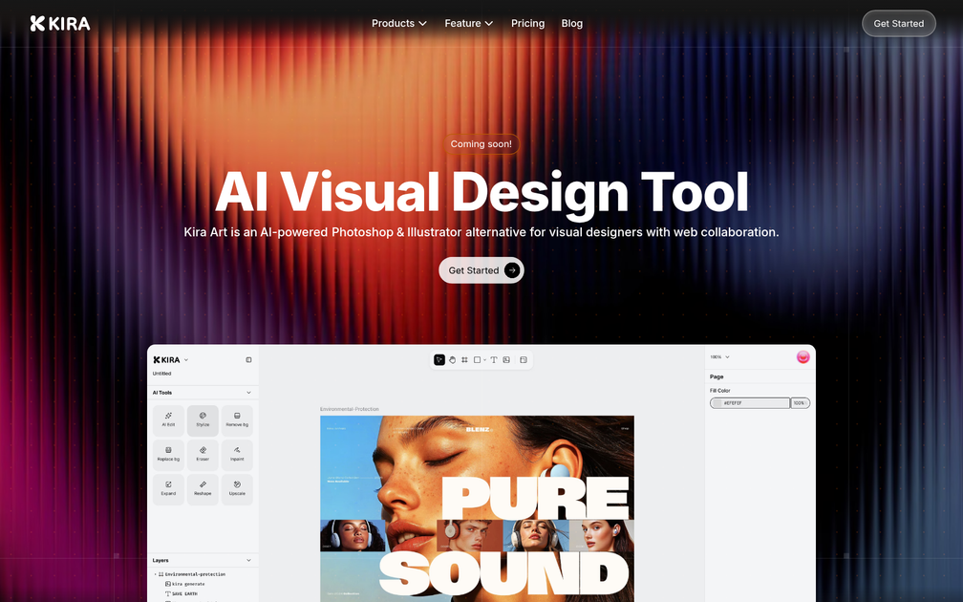The image size is (963, 602).
Task: Open the Feature menu
Action: pos(468,23)
